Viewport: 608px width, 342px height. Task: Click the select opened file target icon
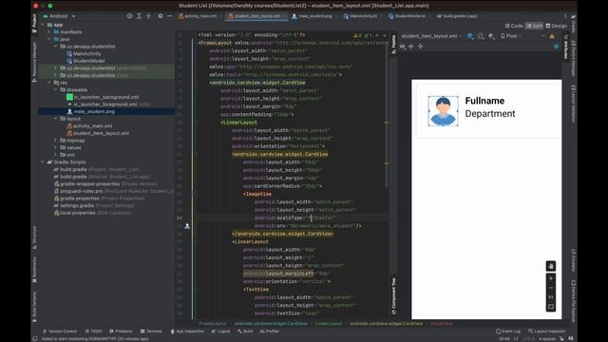click(x=129, y=16)
